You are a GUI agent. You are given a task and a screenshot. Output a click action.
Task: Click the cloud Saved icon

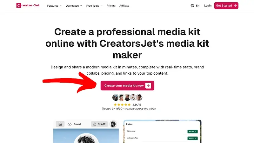click(70, 124)
